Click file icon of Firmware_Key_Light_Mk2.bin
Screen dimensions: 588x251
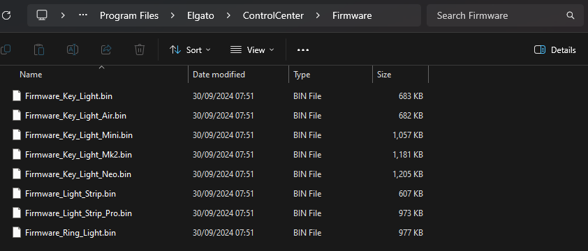[x=17, y=154]
